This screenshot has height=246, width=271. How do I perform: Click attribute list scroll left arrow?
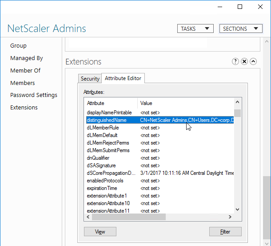point(88,217)
